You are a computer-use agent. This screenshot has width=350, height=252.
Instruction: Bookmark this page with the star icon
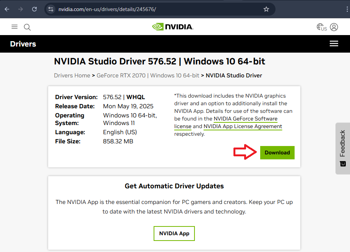266,9
